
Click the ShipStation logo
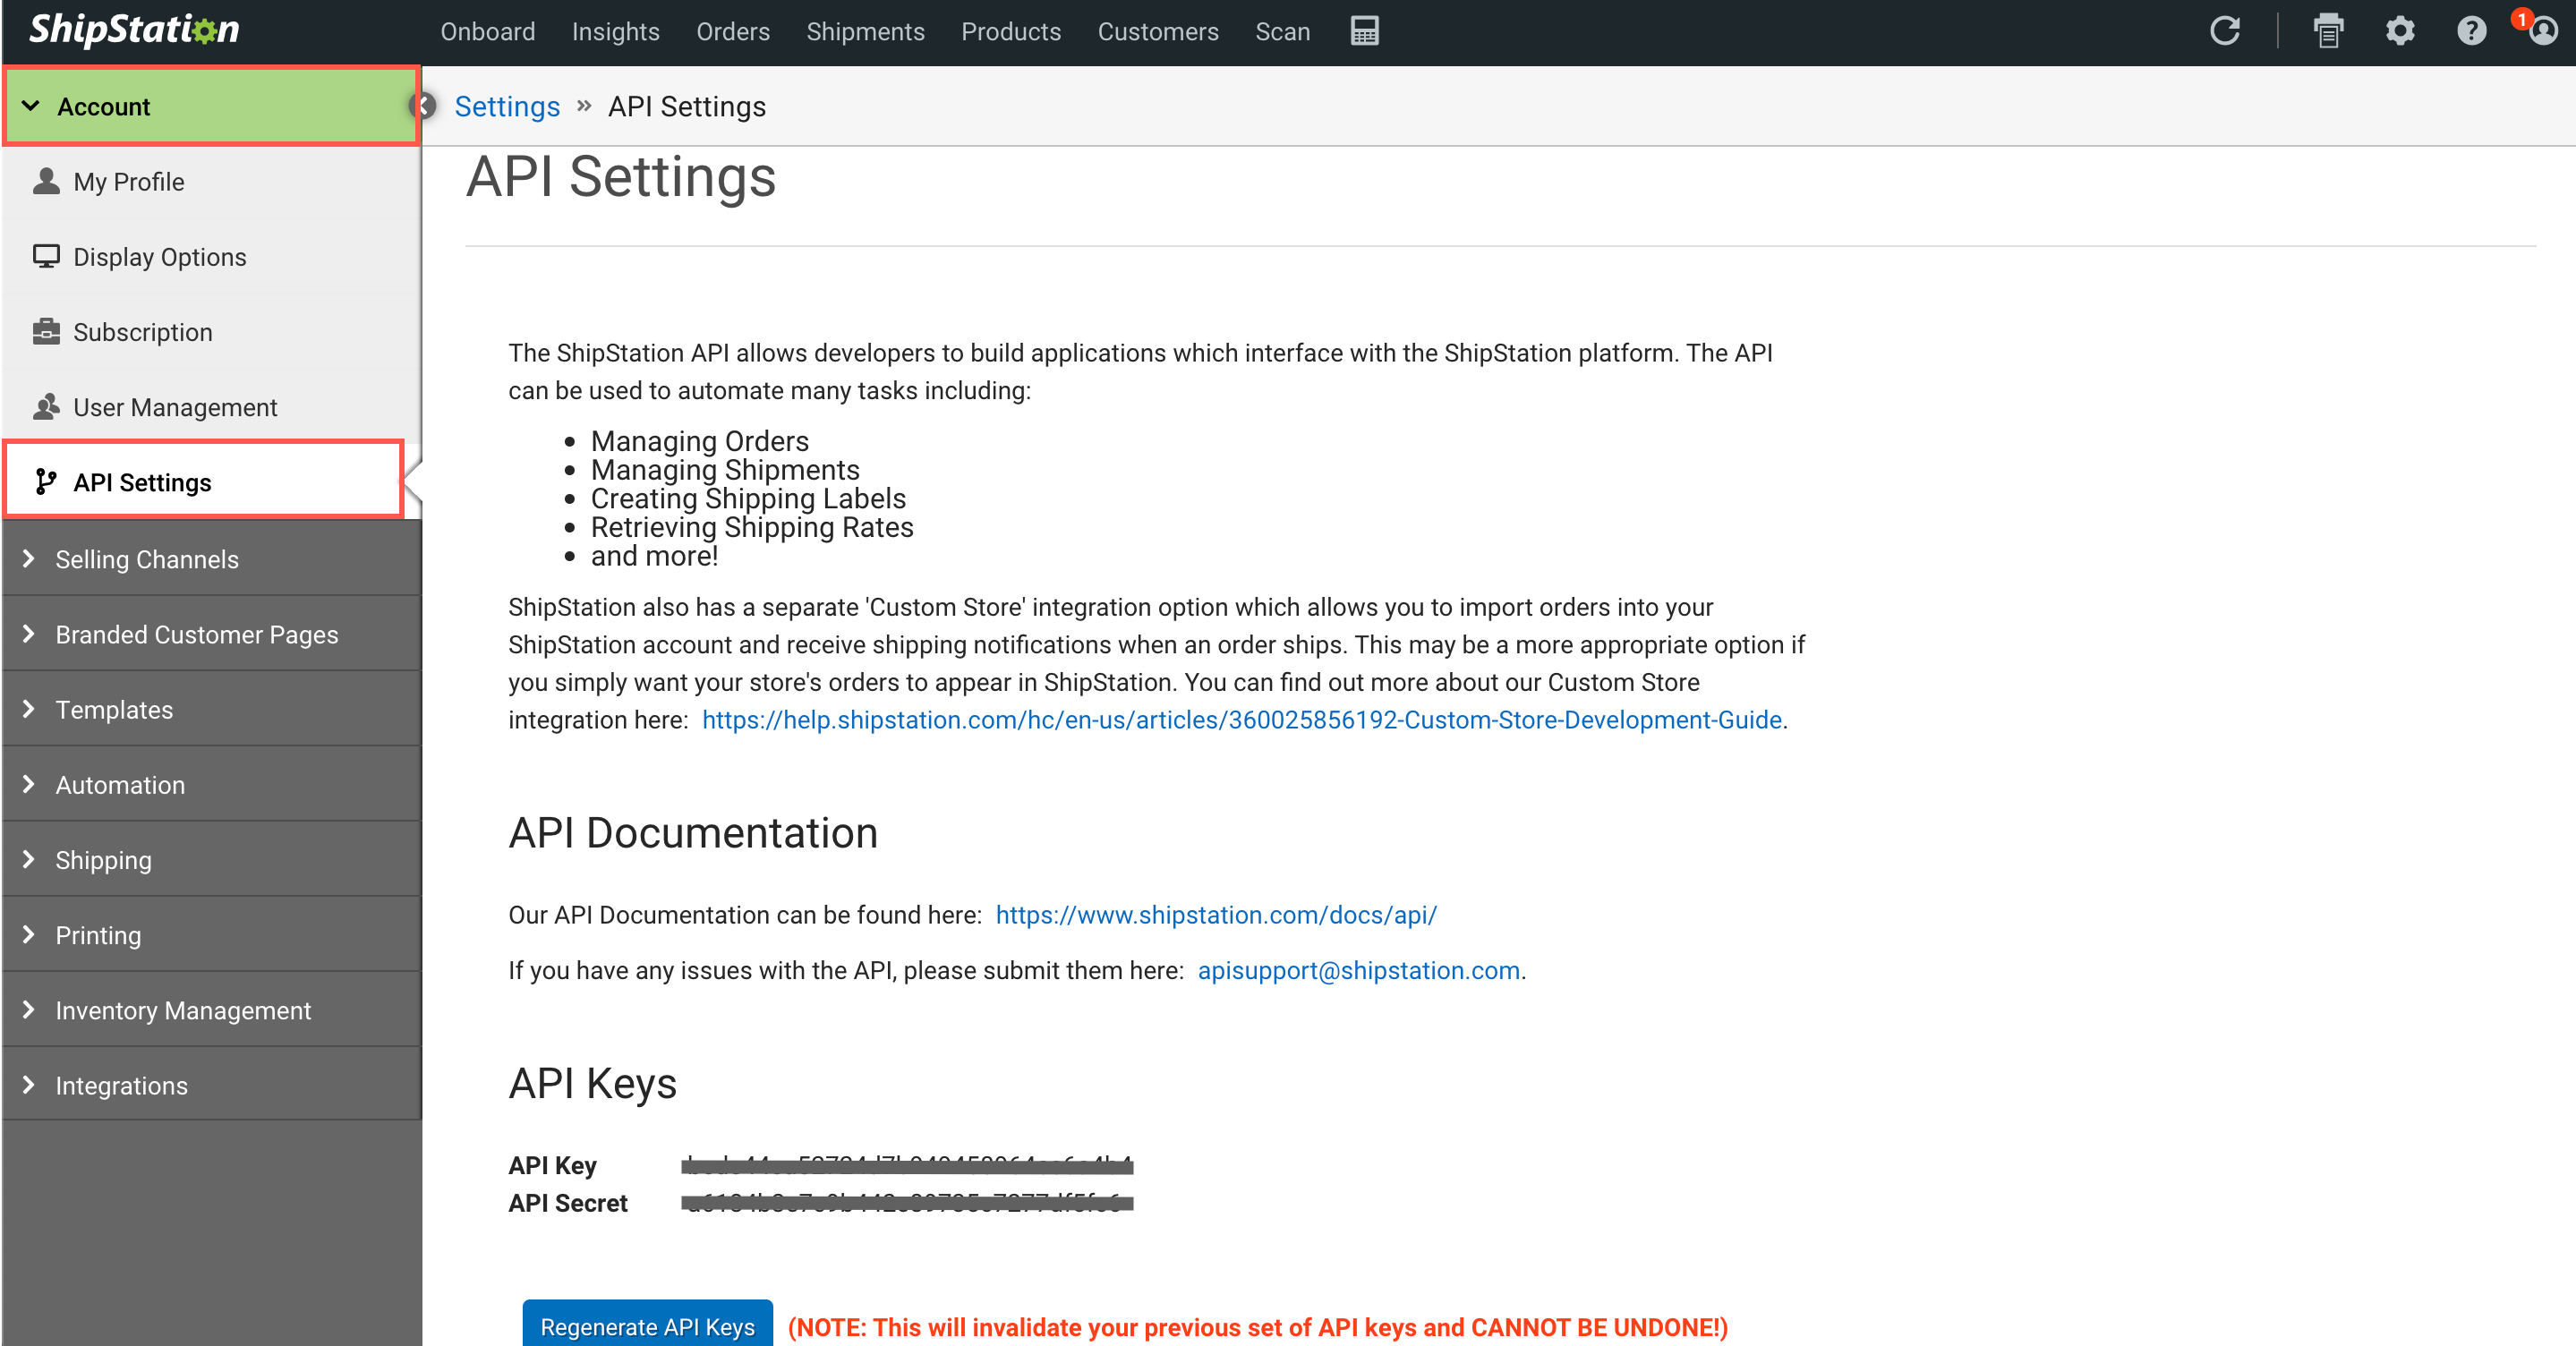coord(134,30)
